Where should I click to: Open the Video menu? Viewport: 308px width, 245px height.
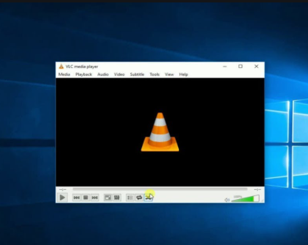pyautogui.click(x=119, y=75)
